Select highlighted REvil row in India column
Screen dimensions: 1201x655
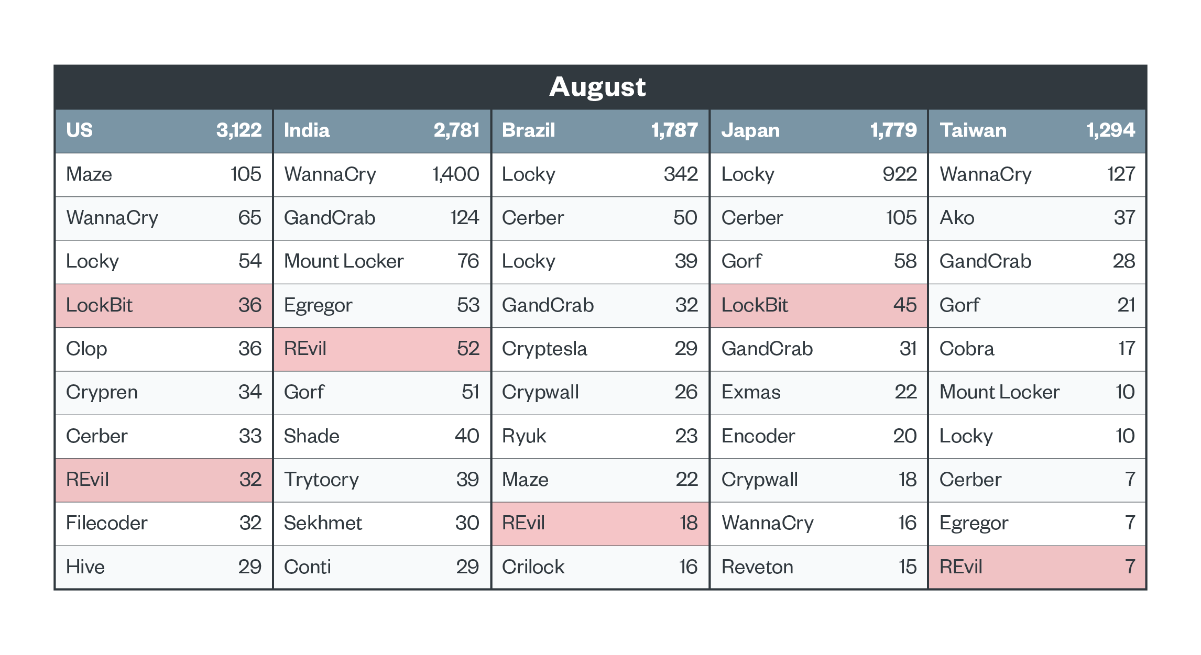[381, 349]
